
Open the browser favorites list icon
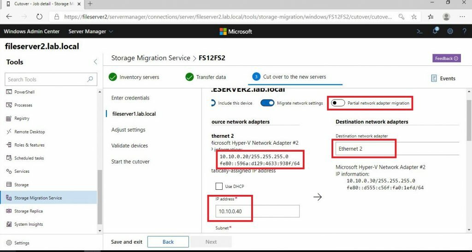coord(431,17)
